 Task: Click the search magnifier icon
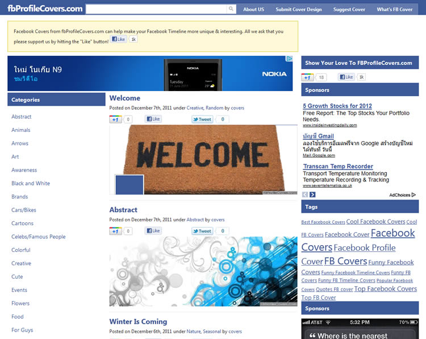pyautogui.click(x=231, y=9)
